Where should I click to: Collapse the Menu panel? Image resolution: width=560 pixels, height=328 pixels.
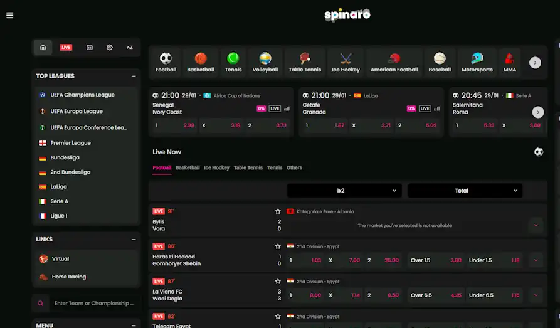point(134,325)
